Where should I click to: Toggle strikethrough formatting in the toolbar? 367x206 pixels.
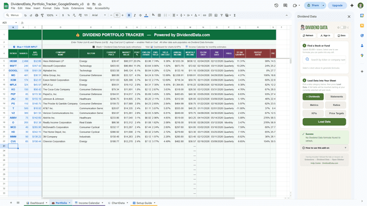140,15
